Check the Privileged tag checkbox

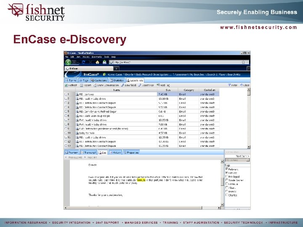[227, 176]
